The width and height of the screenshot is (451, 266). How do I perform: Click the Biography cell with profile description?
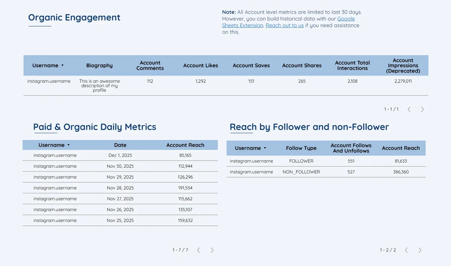tap(99, 85)
